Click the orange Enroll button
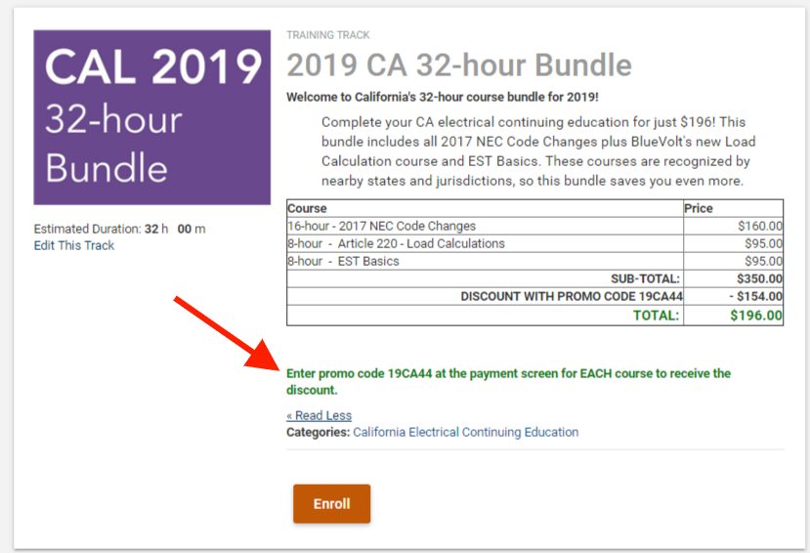 331,503
